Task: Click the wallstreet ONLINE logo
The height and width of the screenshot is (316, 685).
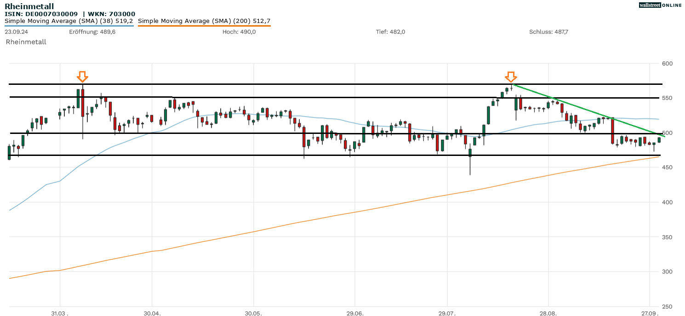Action: (660, 5)
